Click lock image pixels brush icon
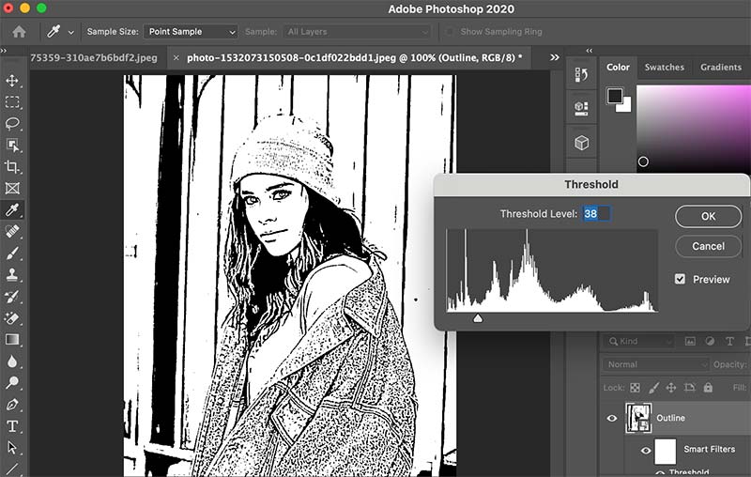Screen dimensions: 751x477 pos(653,388)
